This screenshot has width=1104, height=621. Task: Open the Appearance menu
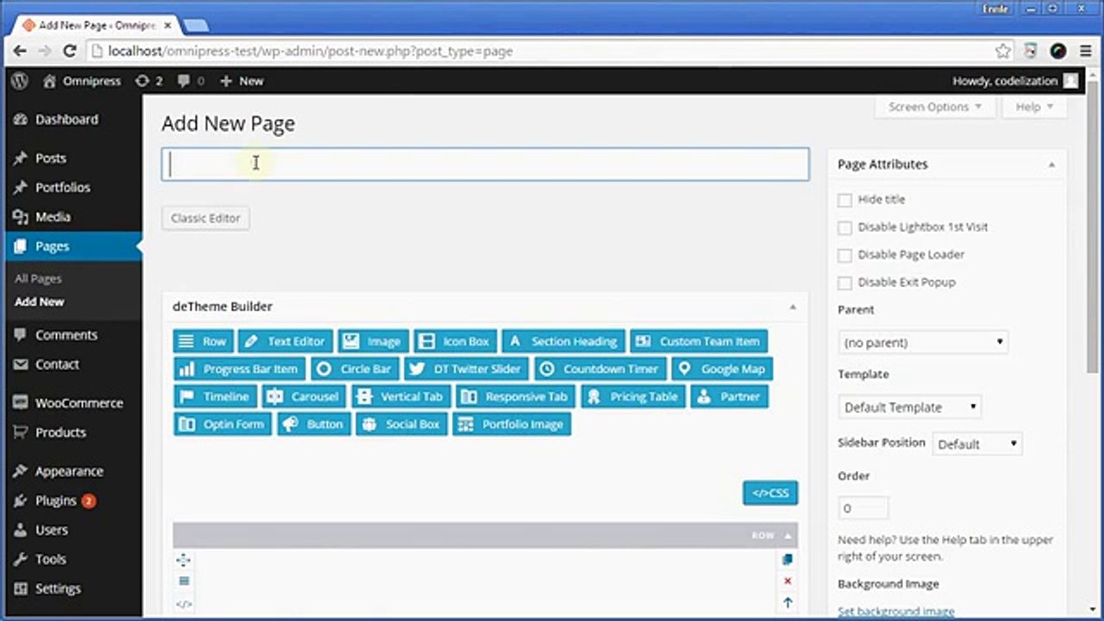click(x=71, y=472)
